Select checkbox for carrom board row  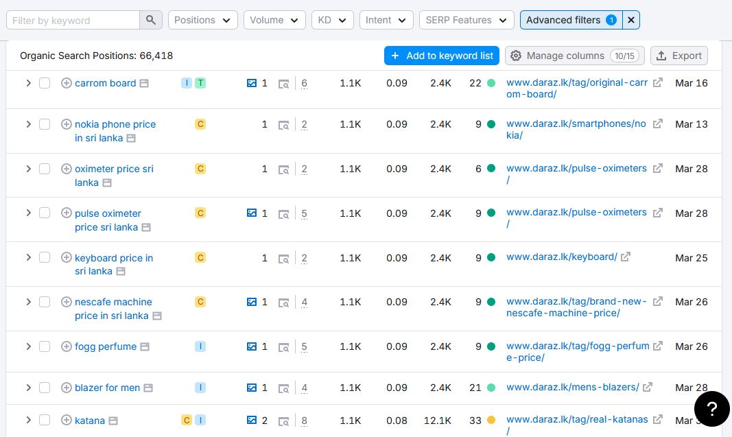tap(45, 83)
